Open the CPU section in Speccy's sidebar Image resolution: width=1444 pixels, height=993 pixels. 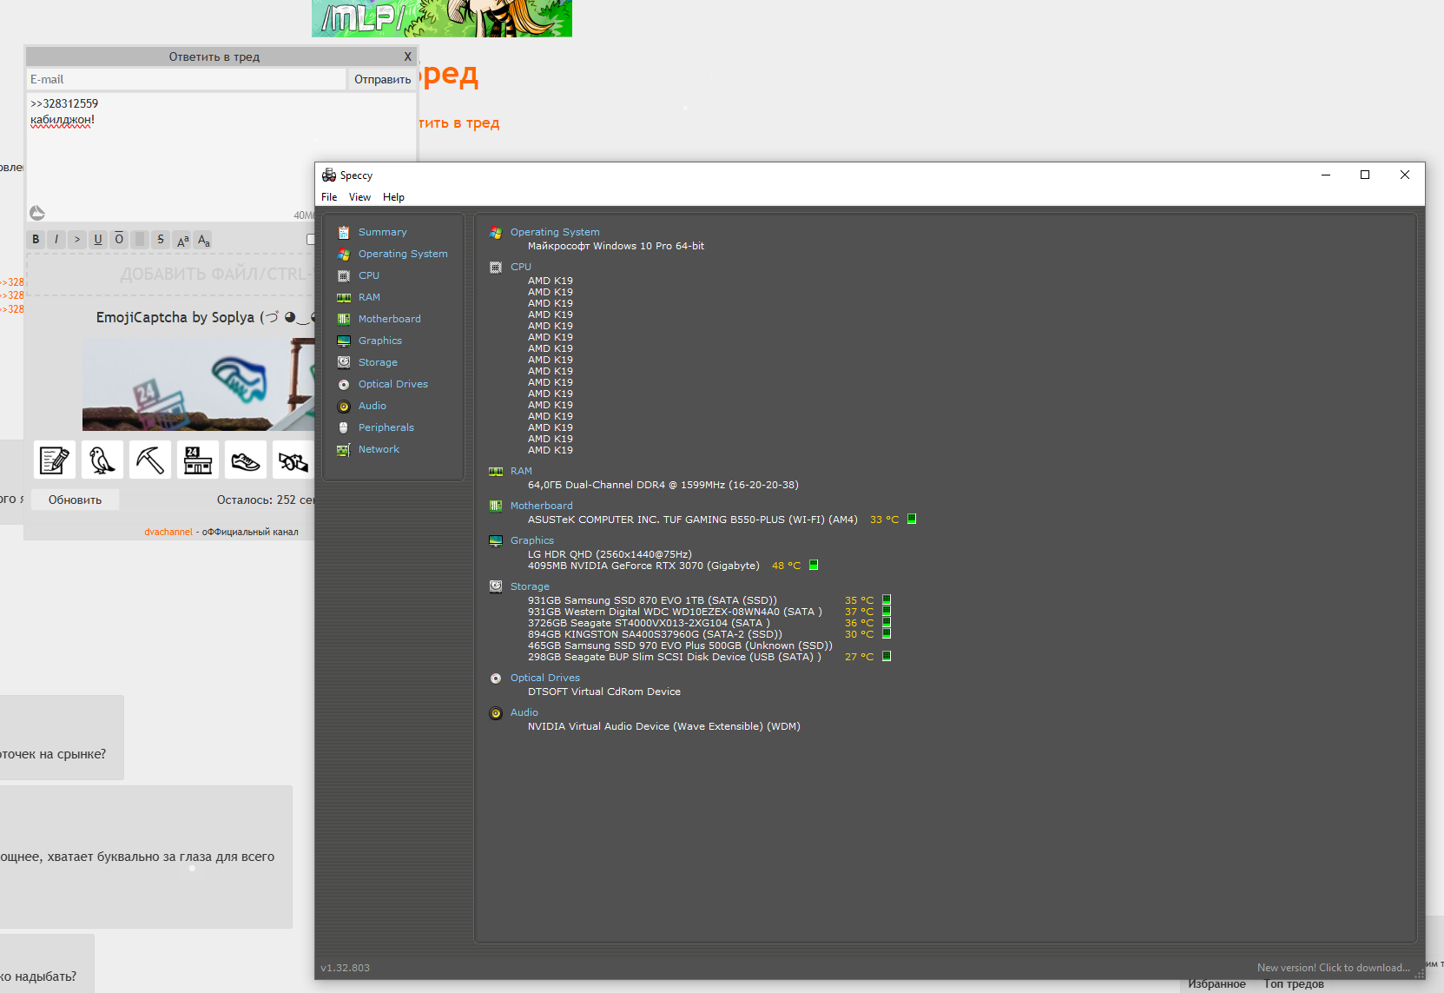coord(369,275)
